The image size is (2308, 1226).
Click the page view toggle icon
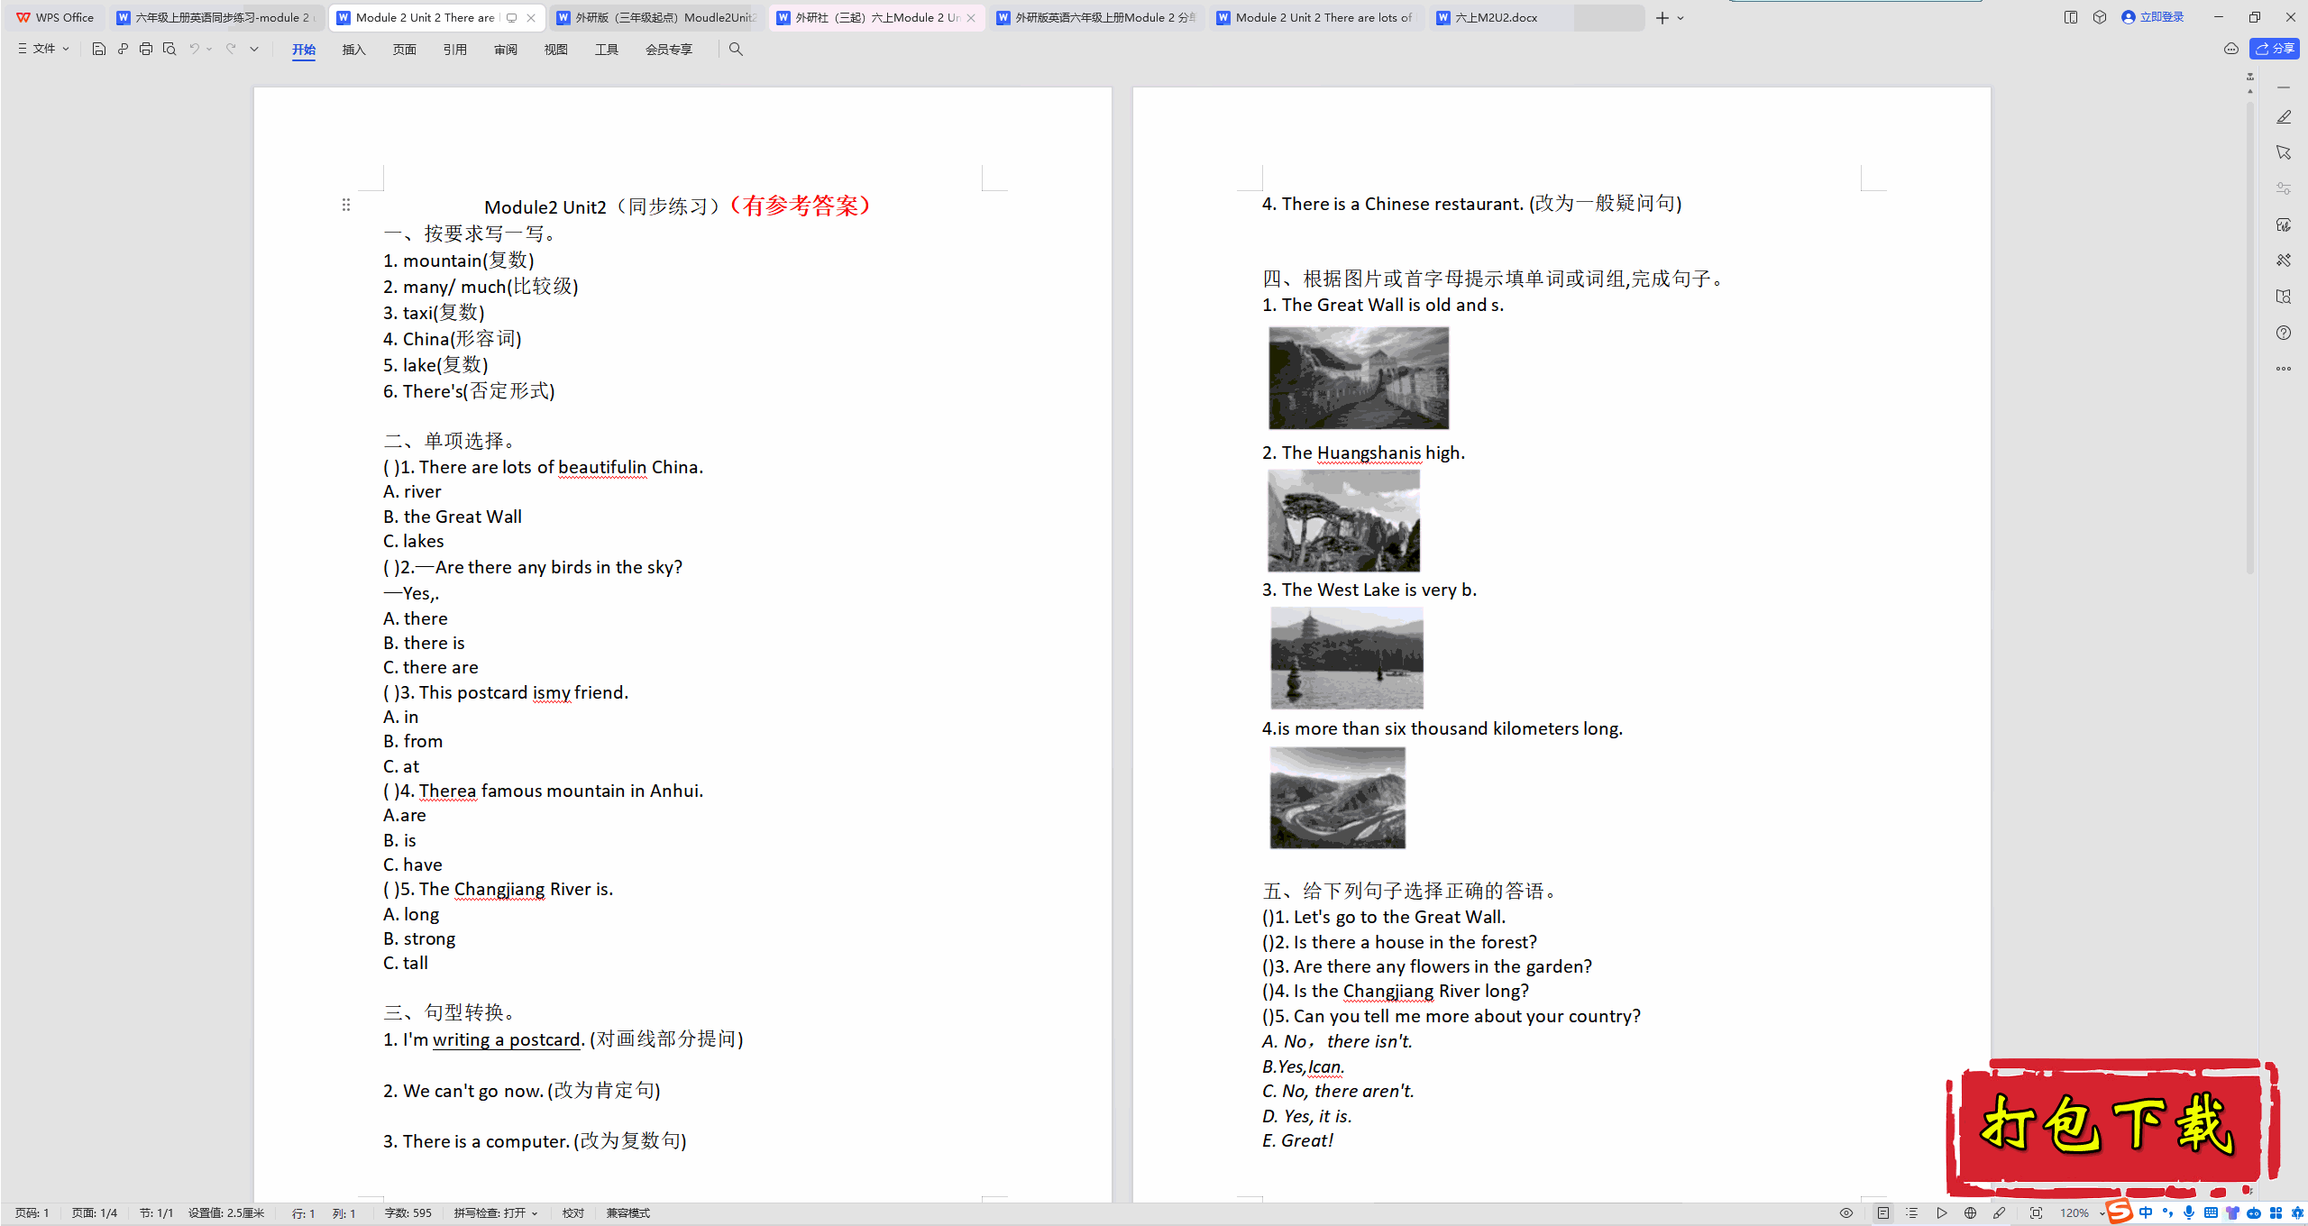pyautogui.click(x=1882, y=1212)
